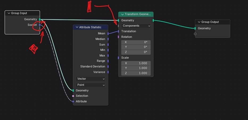Screen dimensions: 248x120
Task: Click the Standard Deviation output socket
Action: [x=108, y=67]
